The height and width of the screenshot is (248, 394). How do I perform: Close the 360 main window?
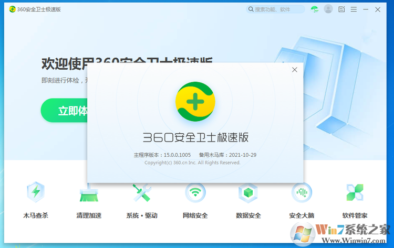click(x=378, y=9)
